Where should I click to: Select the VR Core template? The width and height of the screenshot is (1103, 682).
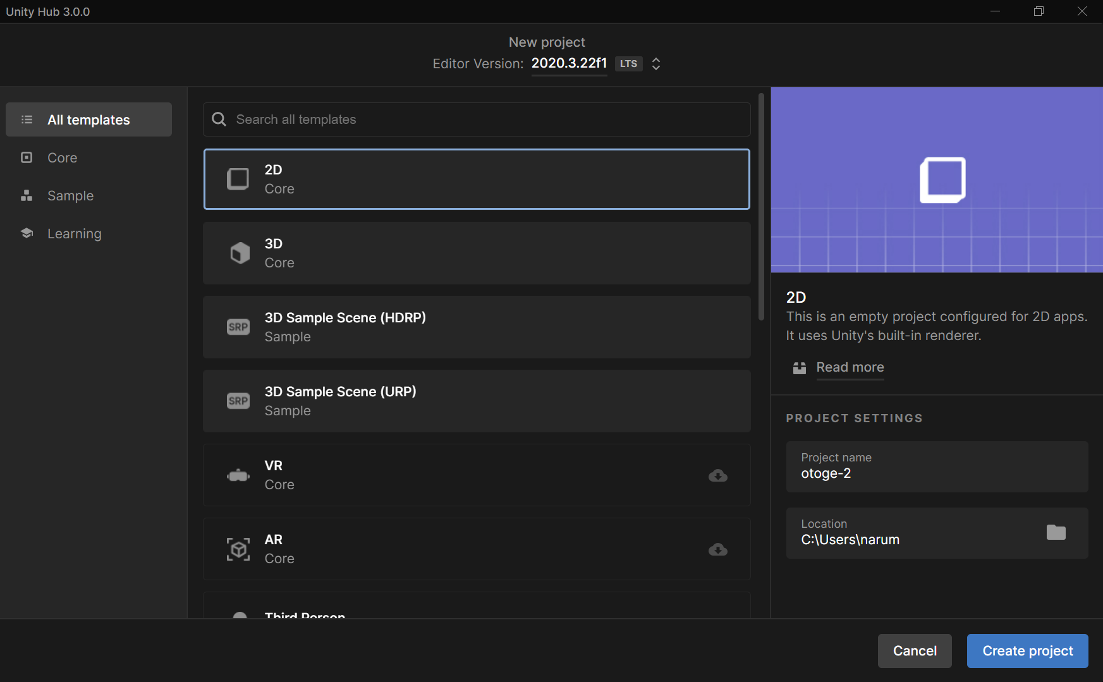(477, 475)
